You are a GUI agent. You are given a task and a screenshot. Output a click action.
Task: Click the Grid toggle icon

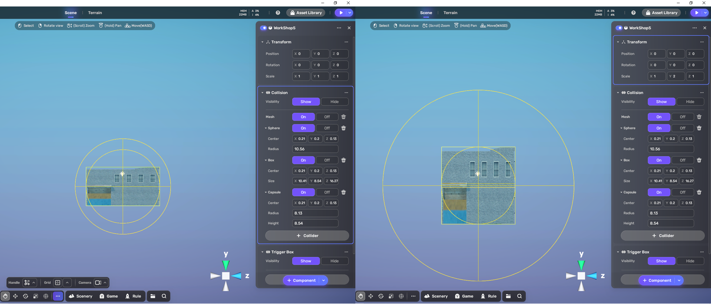point(57,282)
